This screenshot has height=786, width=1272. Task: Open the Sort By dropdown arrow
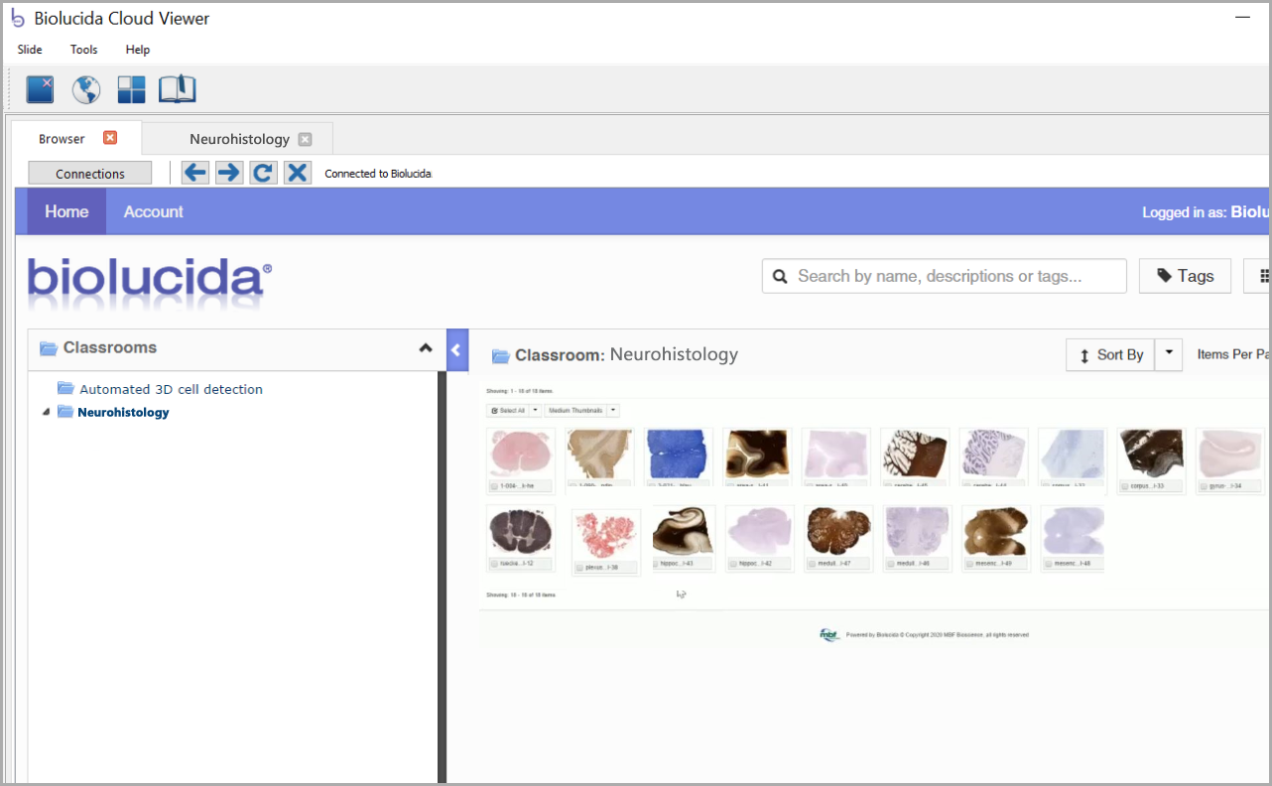pyautogui.click(x=1169, y=354)
